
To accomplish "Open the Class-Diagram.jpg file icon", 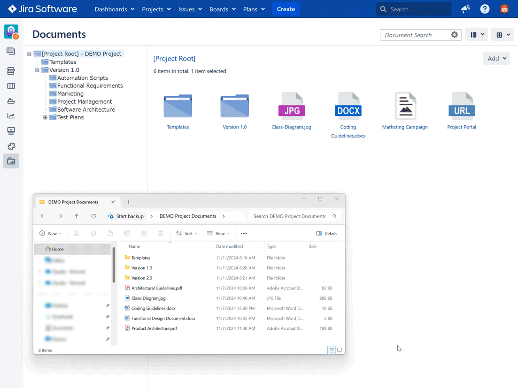I will [x=291, y=106].
